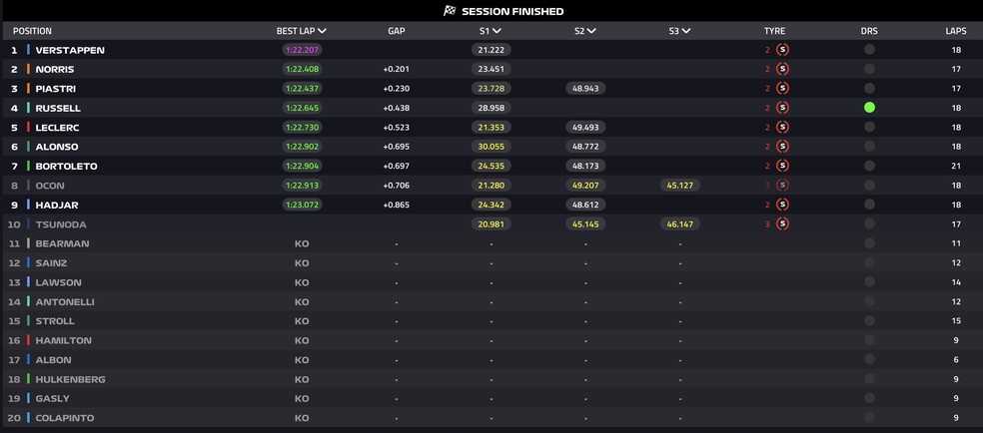Select driver name Hamilton

pyautogui.click(x=63, y=341)
